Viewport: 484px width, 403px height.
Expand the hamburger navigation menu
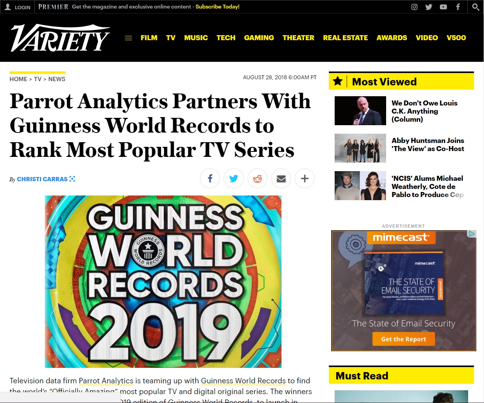pyautogui.click(x=128, y=37)
